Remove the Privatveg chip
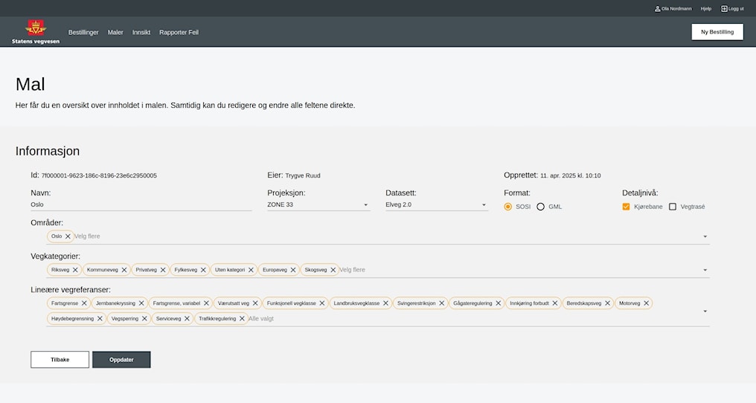The image size is (756, 403). 163,270
